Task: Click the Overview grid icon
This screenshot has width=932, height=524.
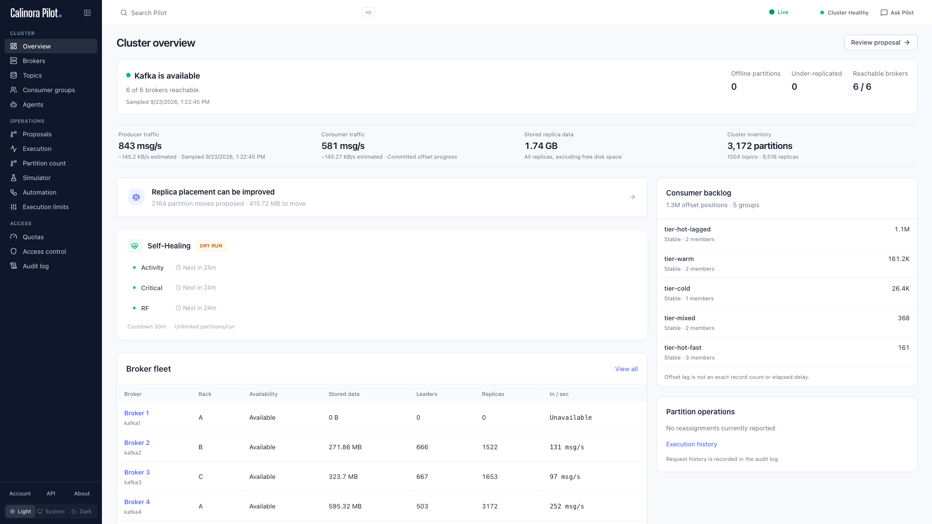Action: [x=14, y=46]
